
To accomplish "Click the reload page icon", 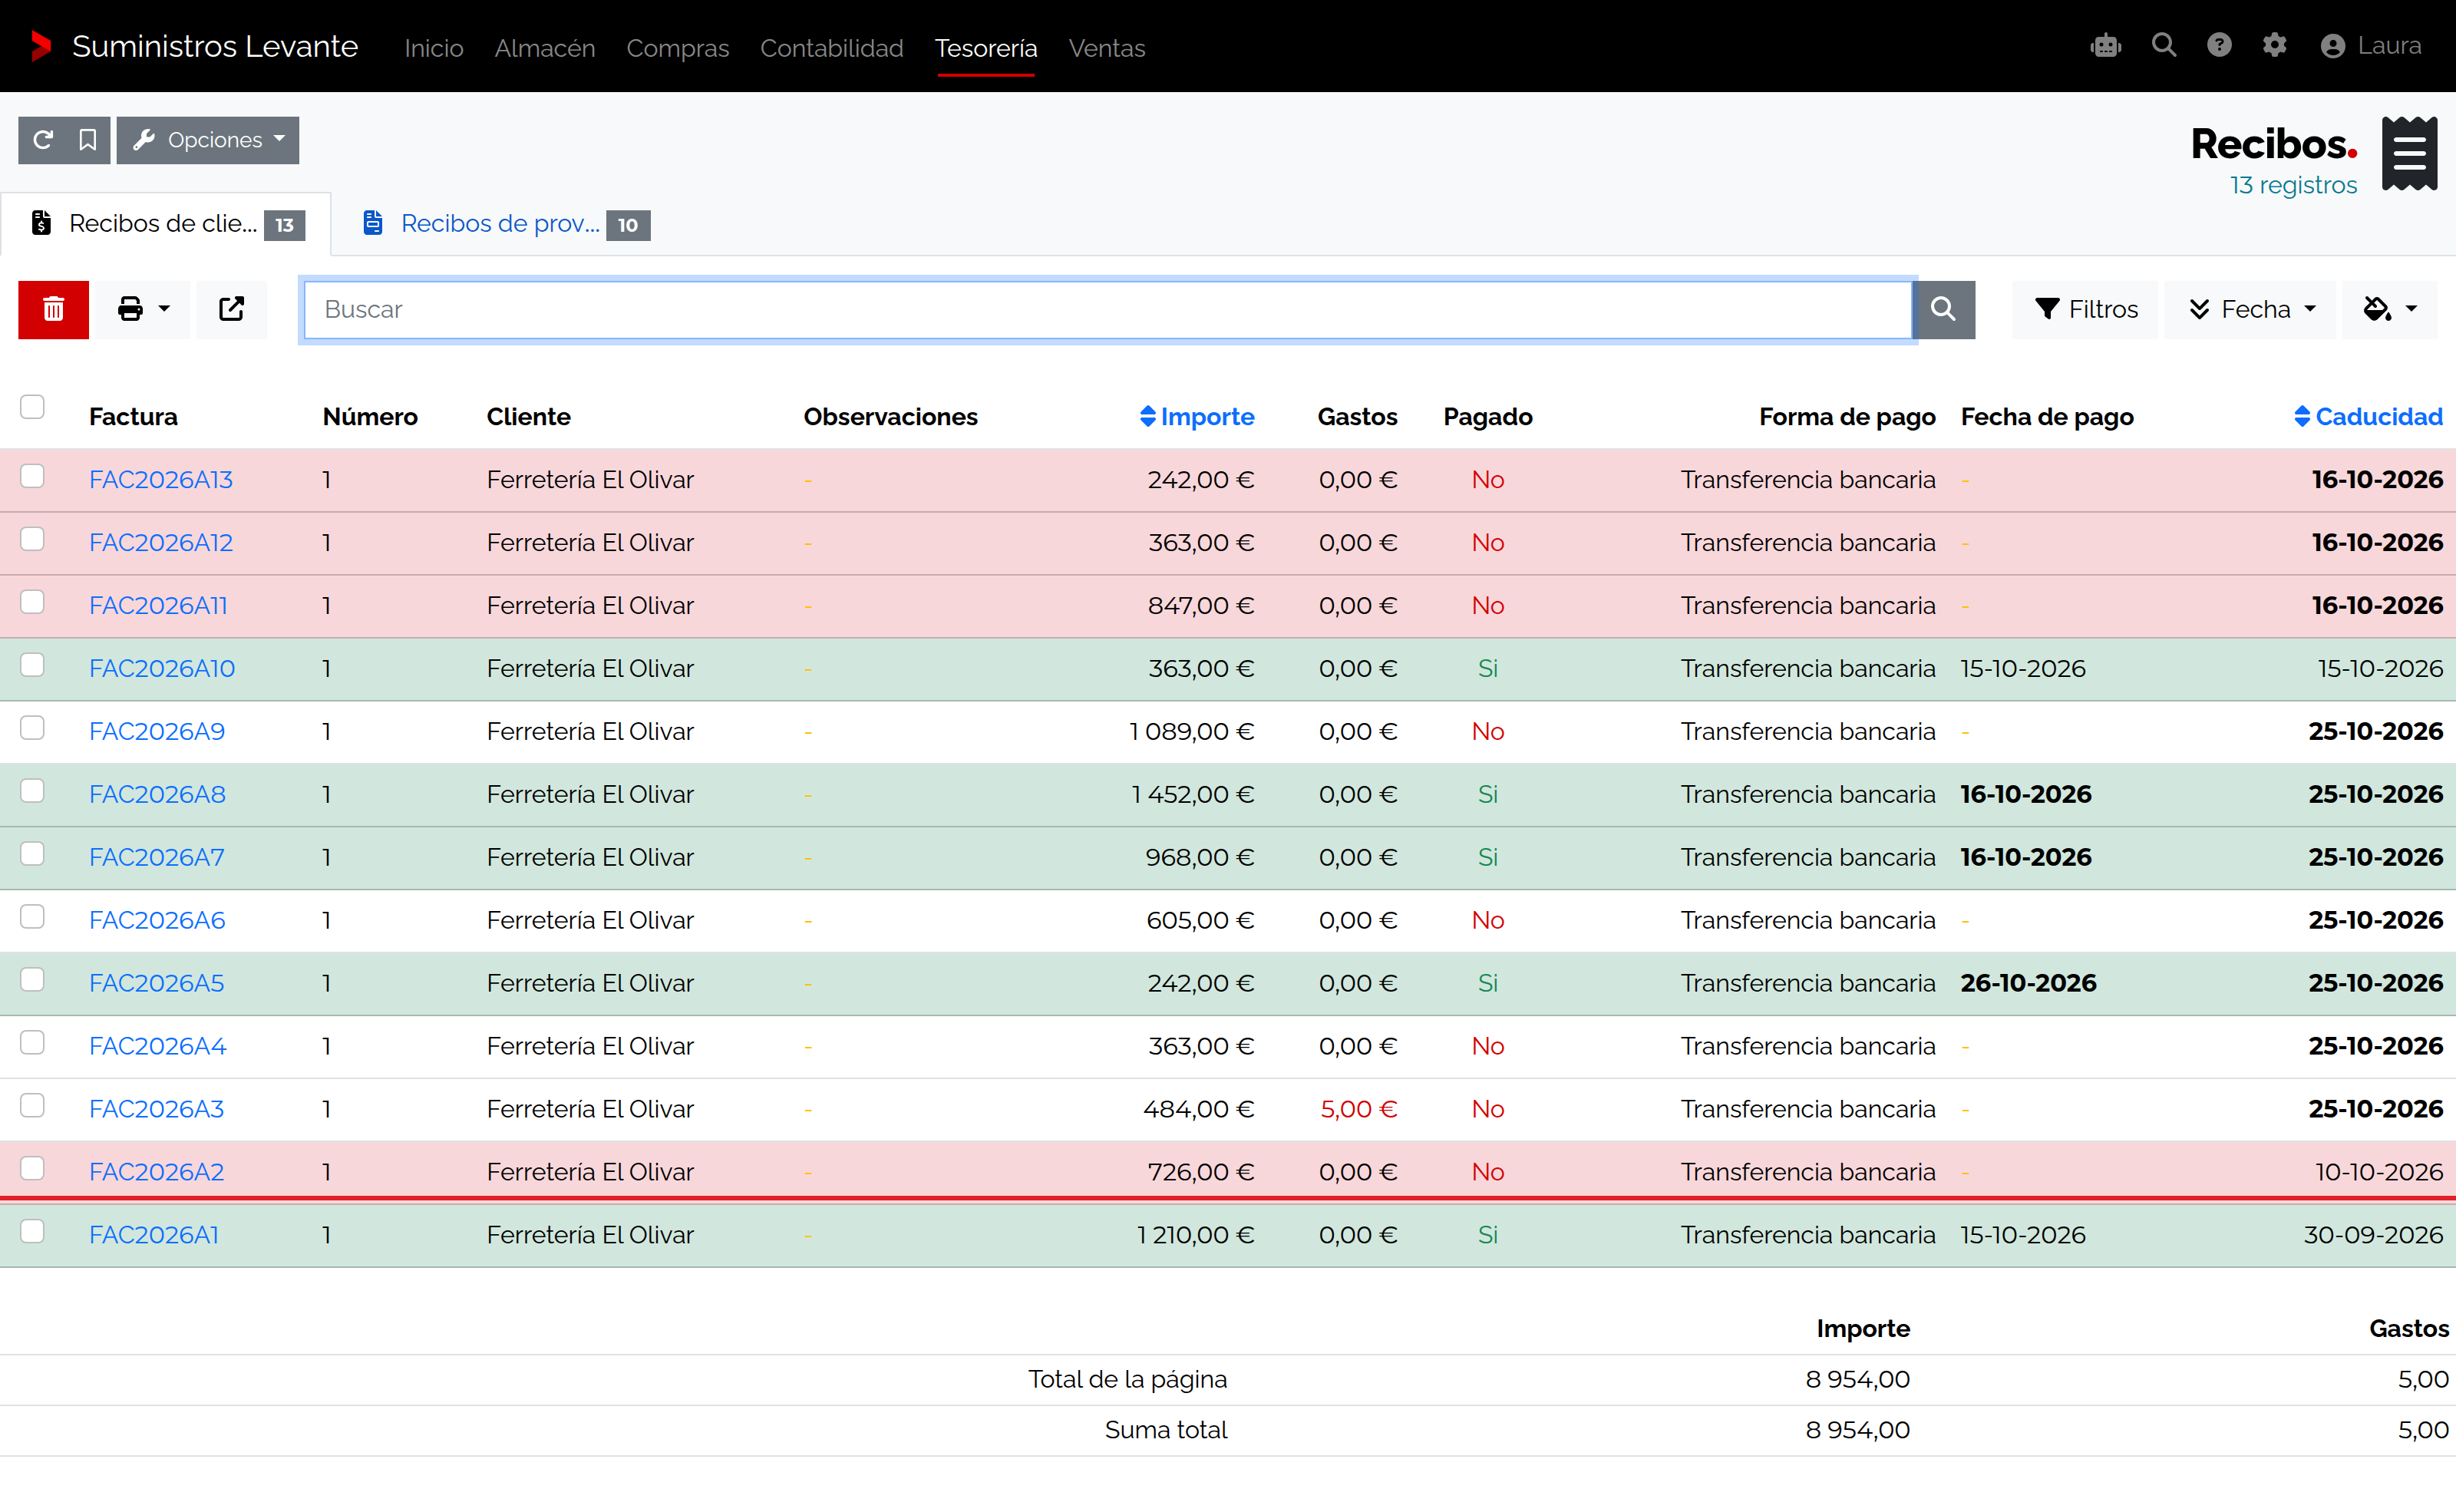I will [42, 140].
